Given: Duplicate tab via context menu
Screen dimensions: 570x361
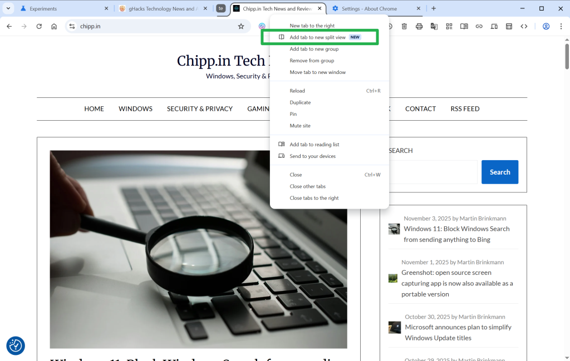Looking at the screenshot, I should pyautogui.click(x=300, y=102).
